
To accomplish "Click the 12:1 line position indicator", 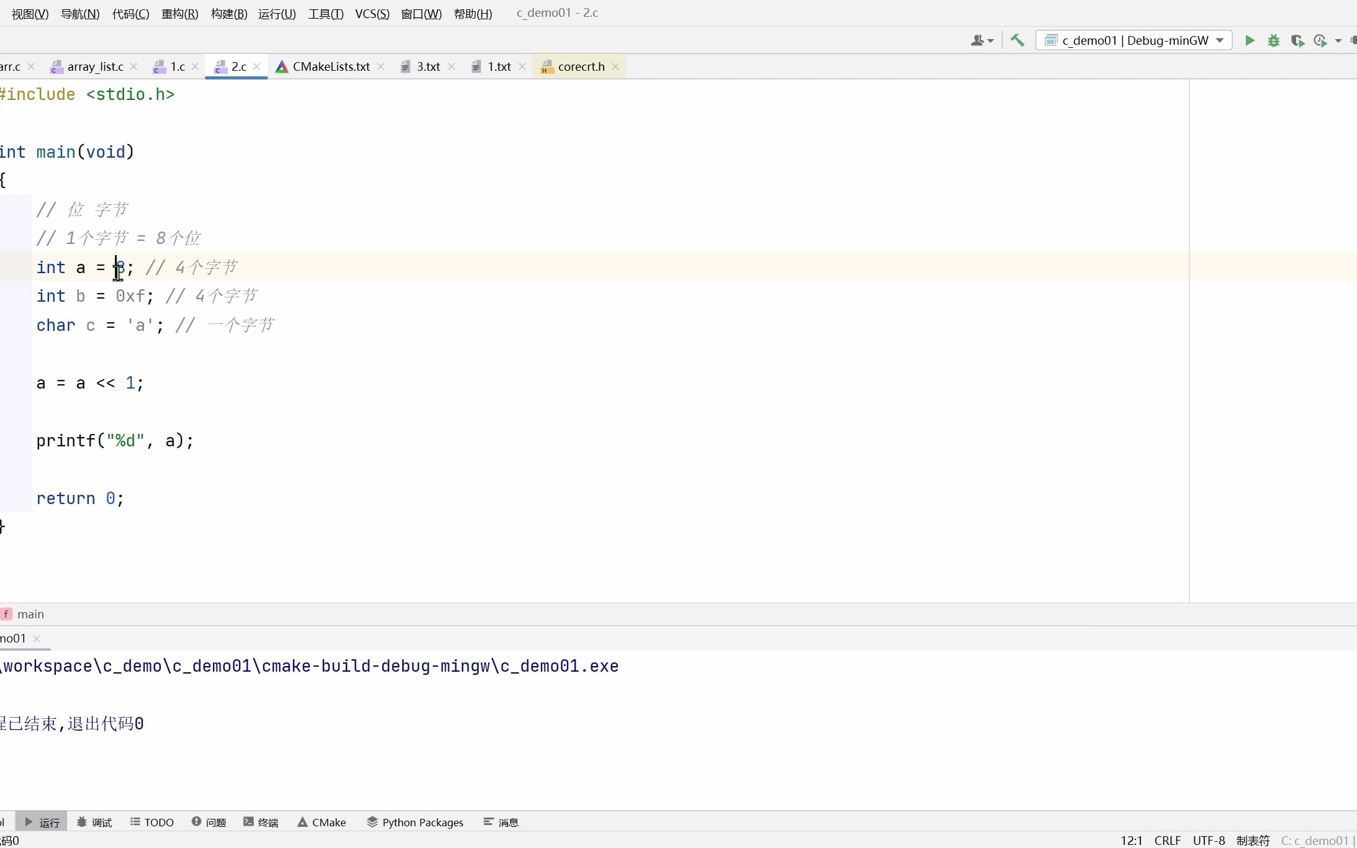I will click(1132, 841).
